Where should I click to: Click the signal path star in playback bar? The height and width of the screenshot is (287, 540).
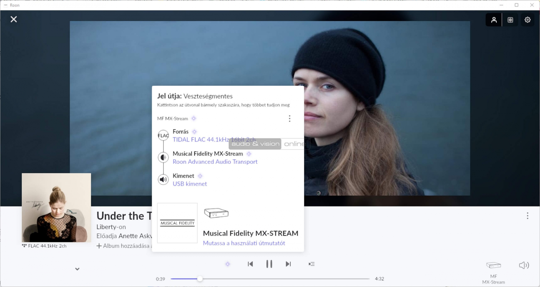[228, 264]
